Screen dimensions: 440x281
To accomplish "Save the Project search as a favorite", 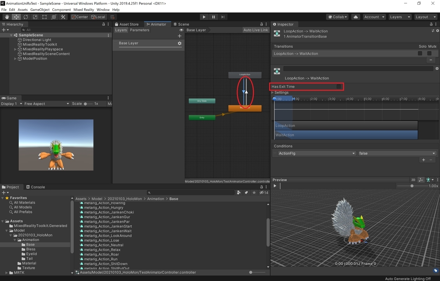I will [254, 192].
